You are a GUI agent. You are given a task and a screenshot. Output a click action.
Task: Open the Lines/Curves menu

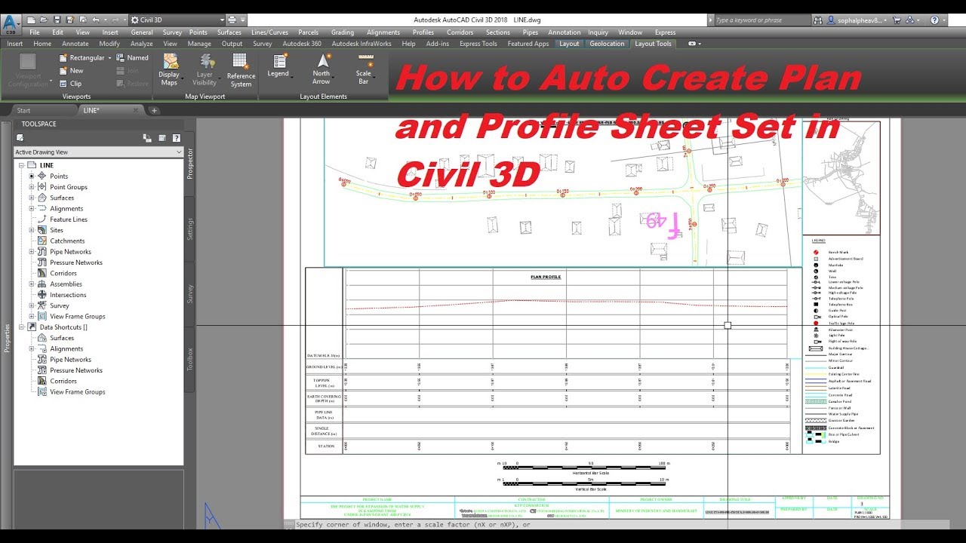pos(269,32)
